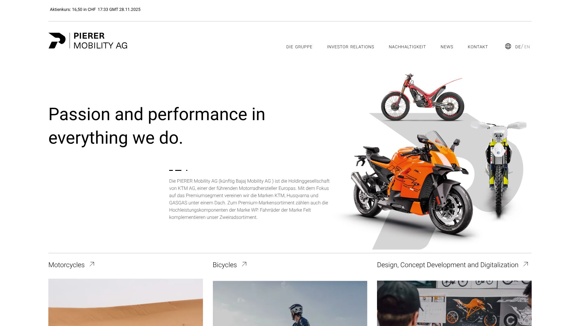Click the arrow beside Design, Concept Development
Image resolution: width=580 pixels, height=326 pixels.
coord(526,264)
